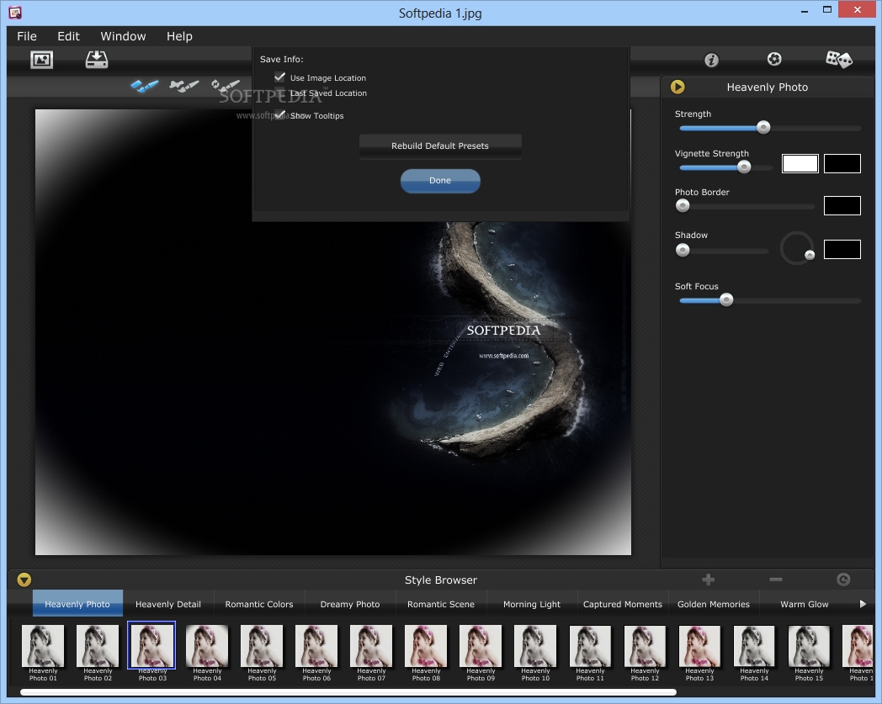Select the Heavenly Photo 09 preset thumbnail
The image size is (882, 704).
click(x=481, y=646)
